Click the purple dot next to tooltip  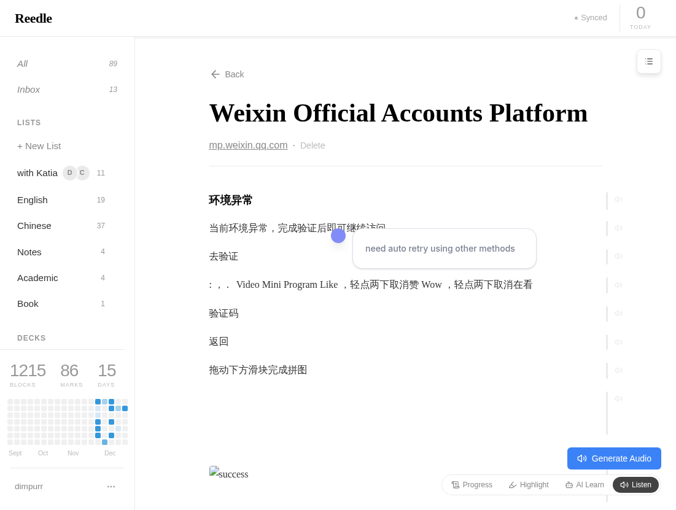(338, 236)
